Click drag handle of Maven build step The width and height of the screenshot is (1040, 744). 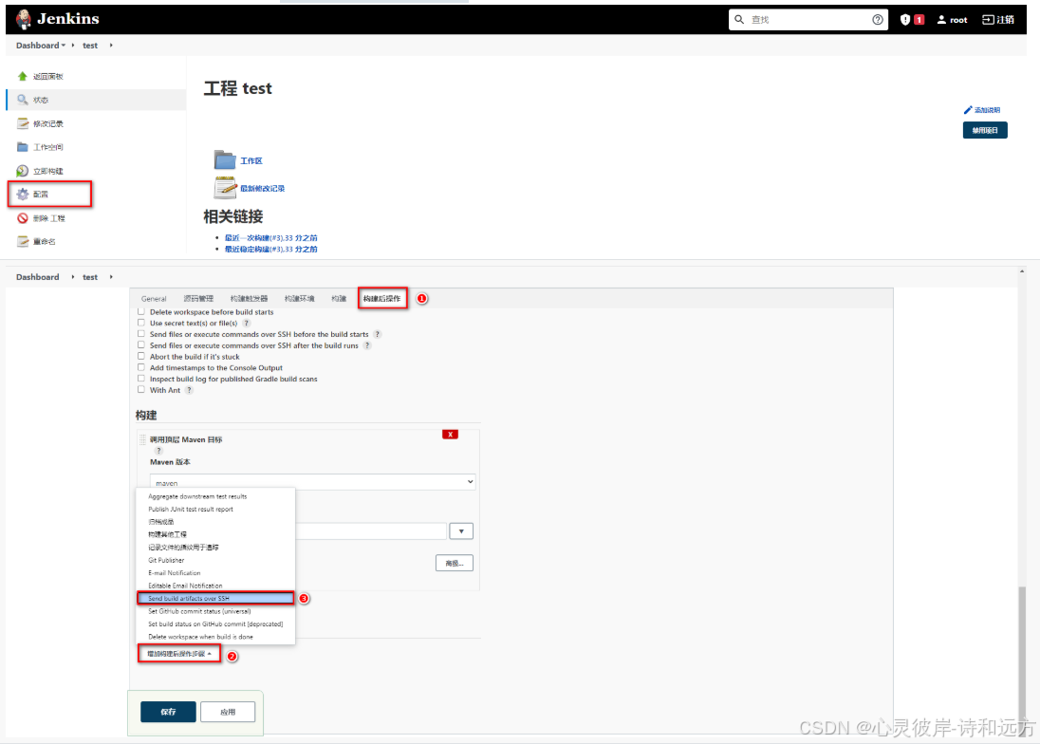(142, 439)
